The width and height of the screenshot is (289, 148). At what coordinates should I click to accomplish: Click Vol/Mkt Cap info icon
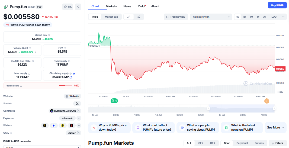coord(33,61)
